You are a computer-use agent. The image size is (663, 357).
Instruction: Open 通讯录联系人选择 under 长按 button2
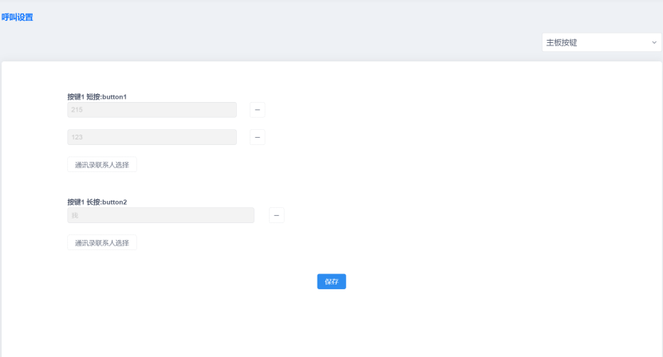click(102, 243)
